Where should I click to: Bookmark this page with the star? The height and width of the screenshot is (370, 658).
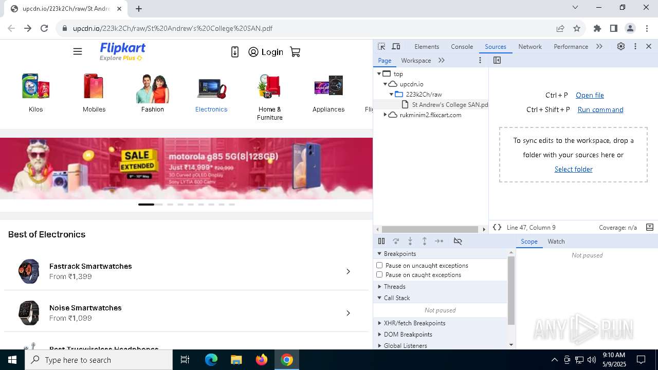click(577, 28)
